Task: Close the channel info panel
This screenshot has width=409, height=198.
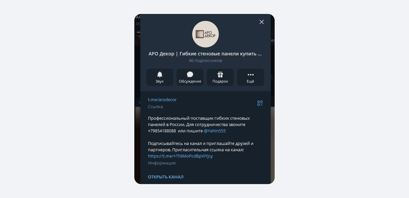Action: tap(262, 22)
